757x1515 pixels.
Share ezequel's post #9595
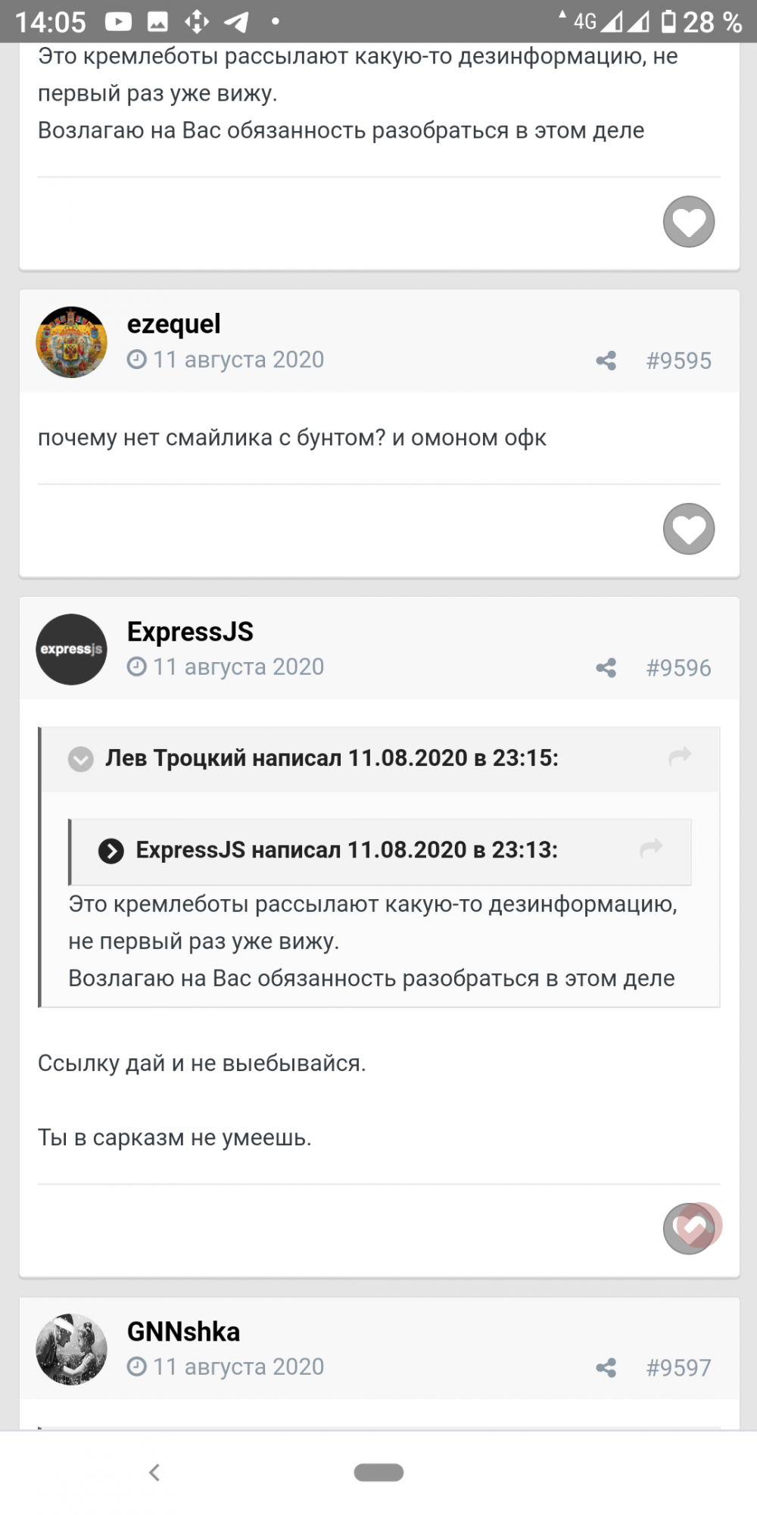(x=606, y=361)
